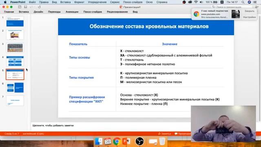Click the 'Типы покрытия' row label
261x147 pixels.
81,78
